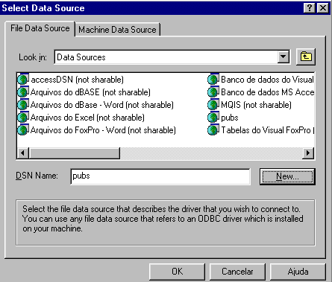Click the horizontal scrollbar thumb
332x282 pixels.
point(75,153)
